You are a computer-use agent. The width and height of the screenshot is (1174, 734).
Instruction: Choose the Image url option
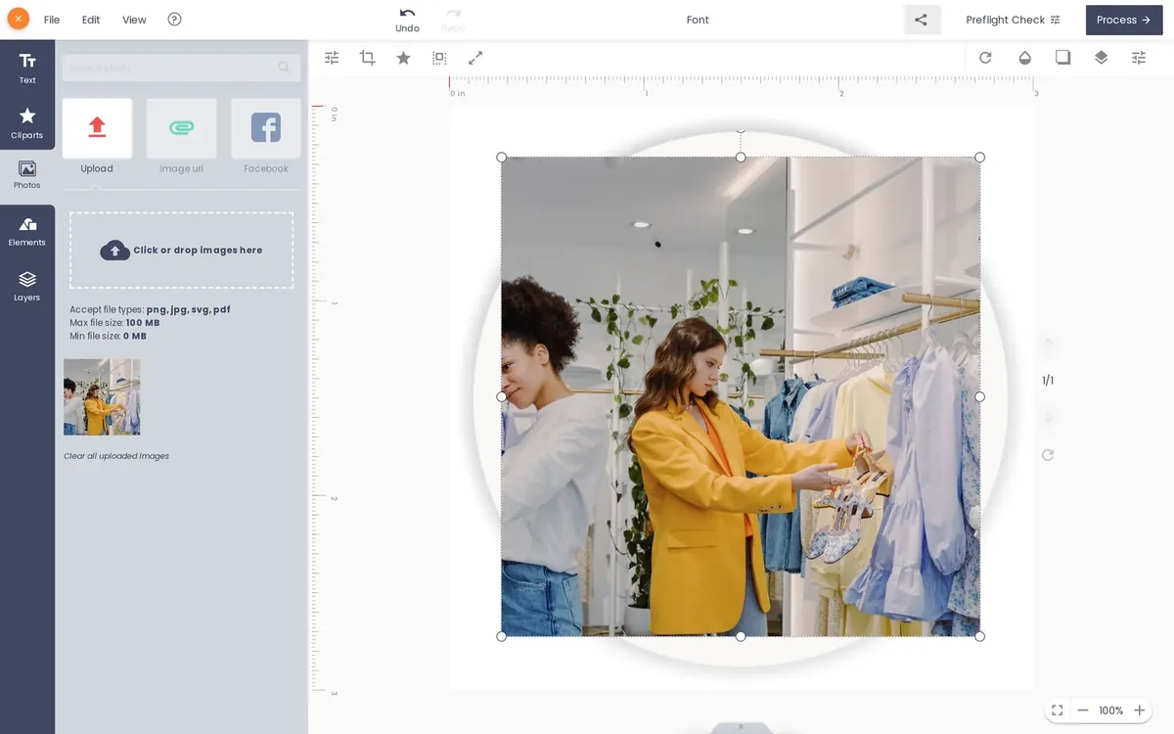(x=182, y=136)
